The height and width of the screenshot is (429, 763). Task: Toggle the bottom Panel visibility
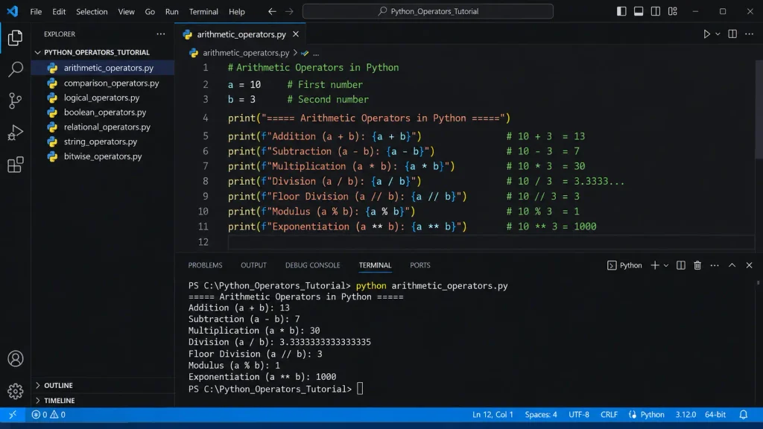639,11
